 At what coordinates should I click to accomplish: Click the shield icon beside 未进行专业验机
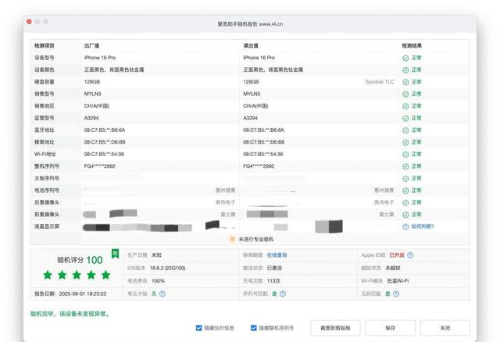tap(233, 240)
